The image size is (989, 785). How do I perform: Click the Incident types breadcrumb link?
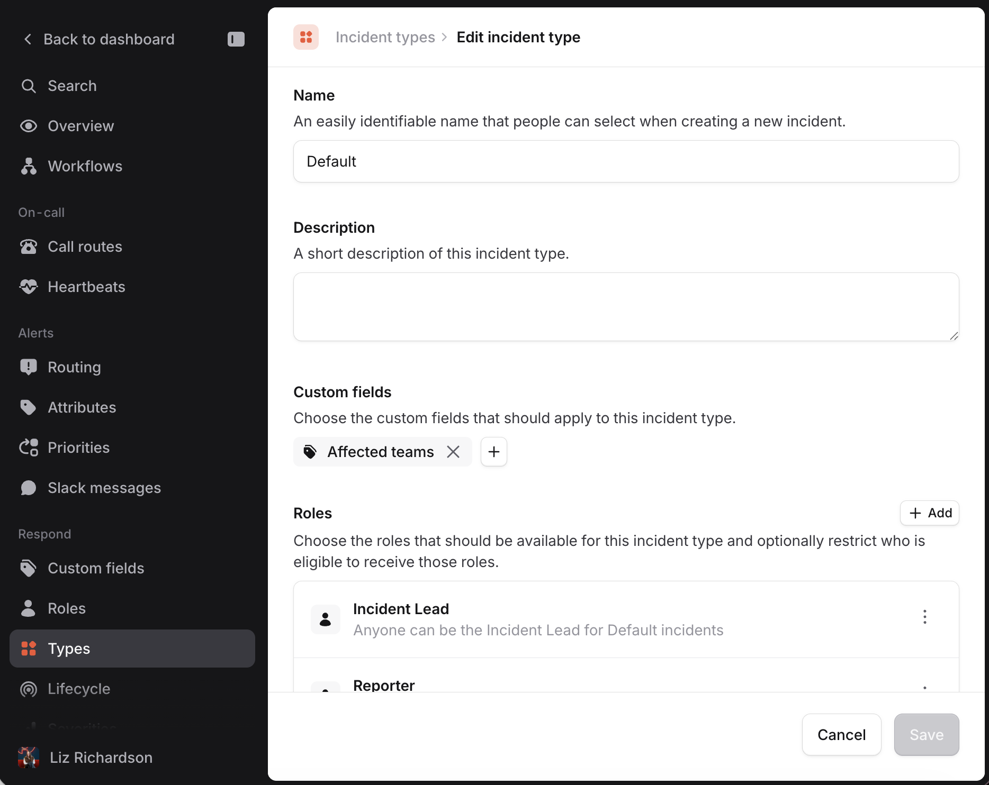pos(385,37)
